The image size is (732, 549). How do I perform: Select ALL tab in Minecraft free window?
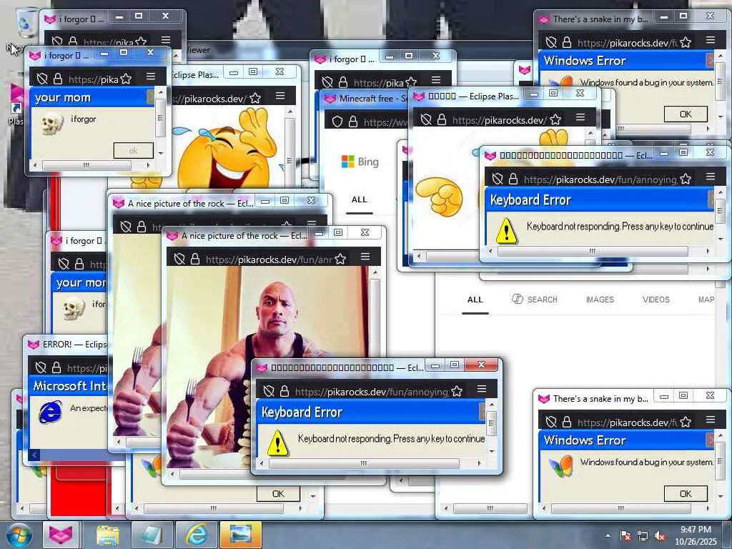point(359,200)
